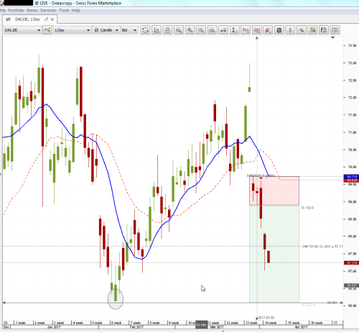Open the color grid theme icon
The height and width of the screenshot is (332, 359).
pyautogui.click(x=312, y=30)
